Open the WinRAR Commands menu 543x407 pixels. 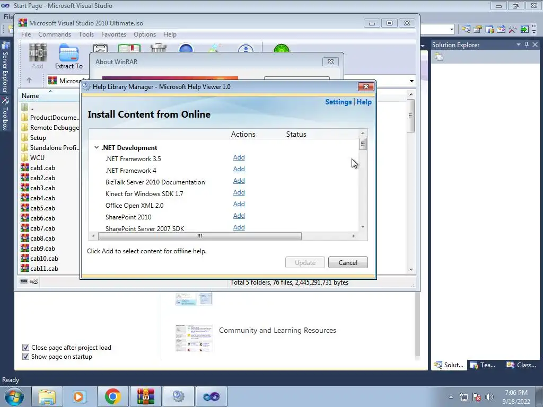point(55,34)
